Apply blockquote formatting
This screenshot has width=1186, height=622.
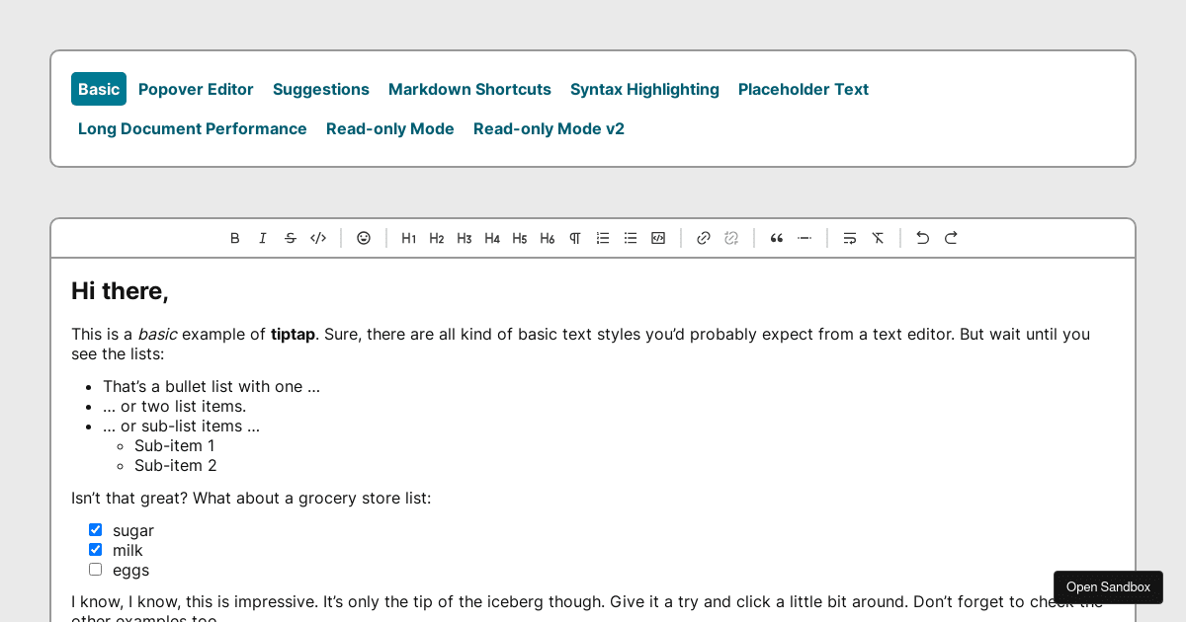(777, 238)
